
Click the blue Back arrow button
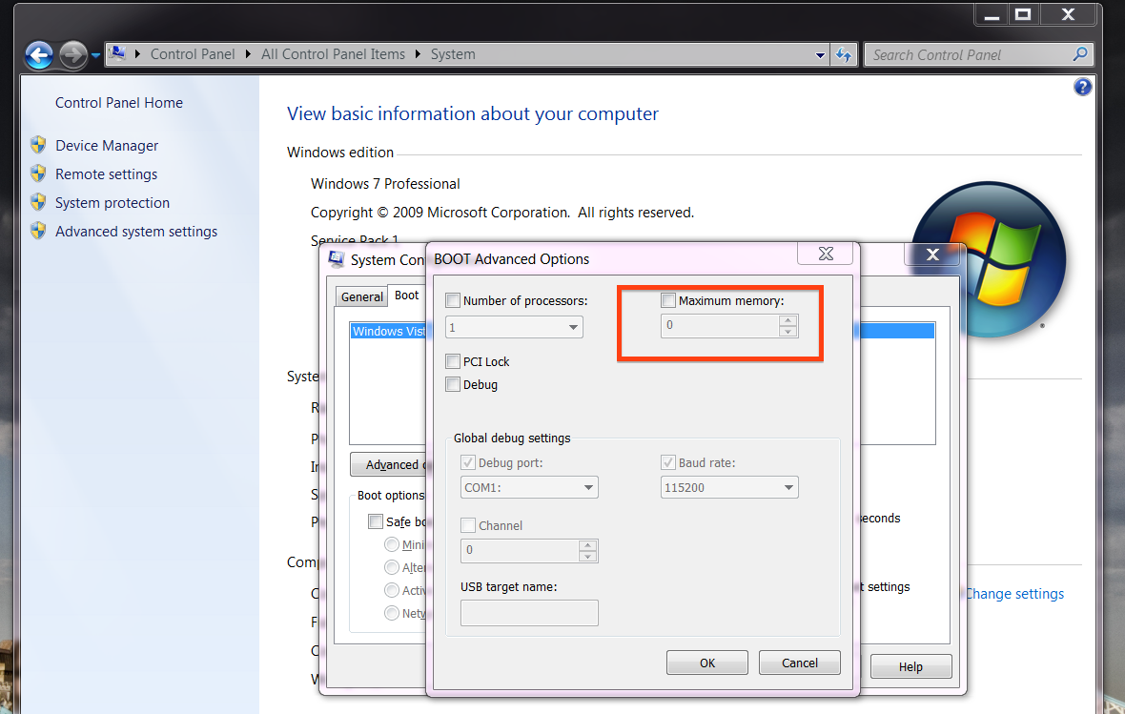click(39, 55)
